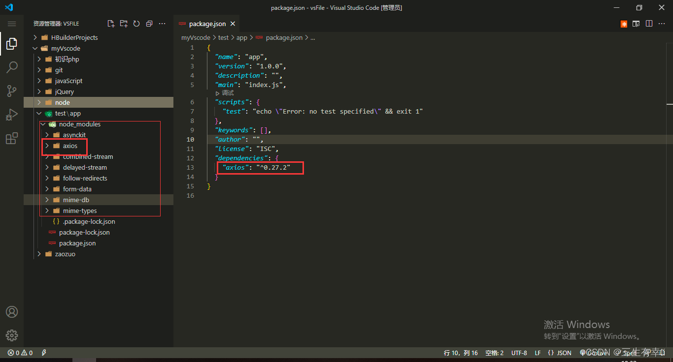
Task: Expand the axios folder
Action: (99, 146)
